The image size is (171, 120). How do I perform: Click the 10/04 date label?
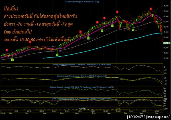pos(131,111)
